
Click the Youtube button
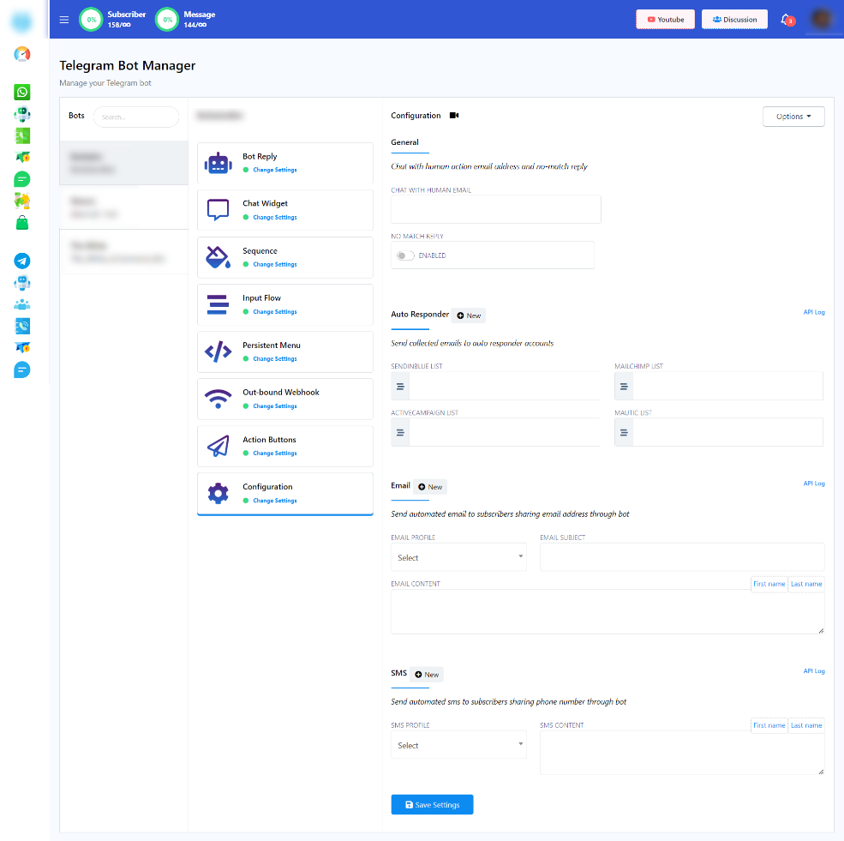coord(665,20)
